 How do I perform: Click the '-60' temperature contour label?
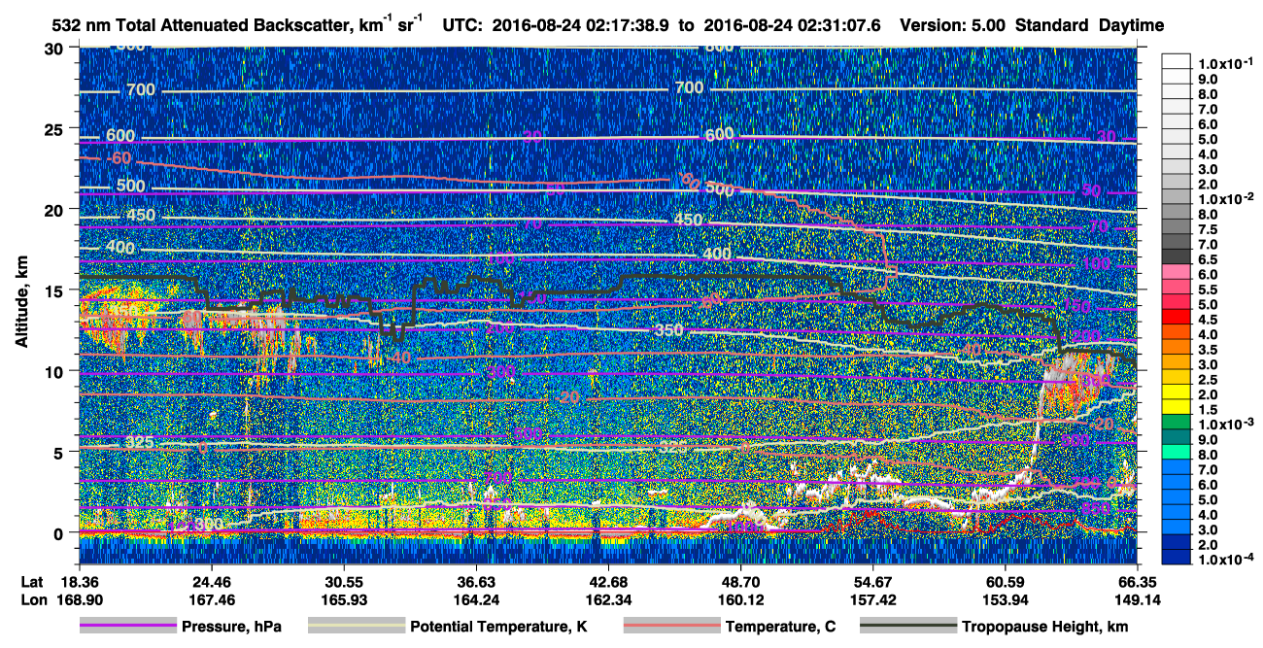pos(119,158)
